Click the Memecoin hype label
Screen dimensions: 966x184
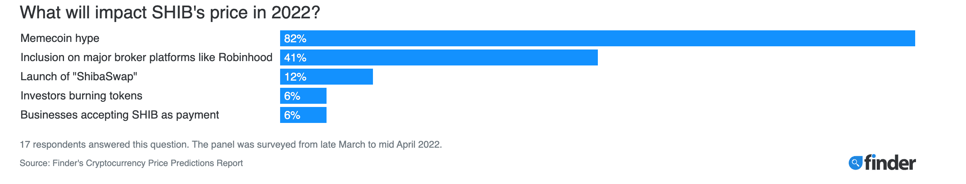click(60, 38)
